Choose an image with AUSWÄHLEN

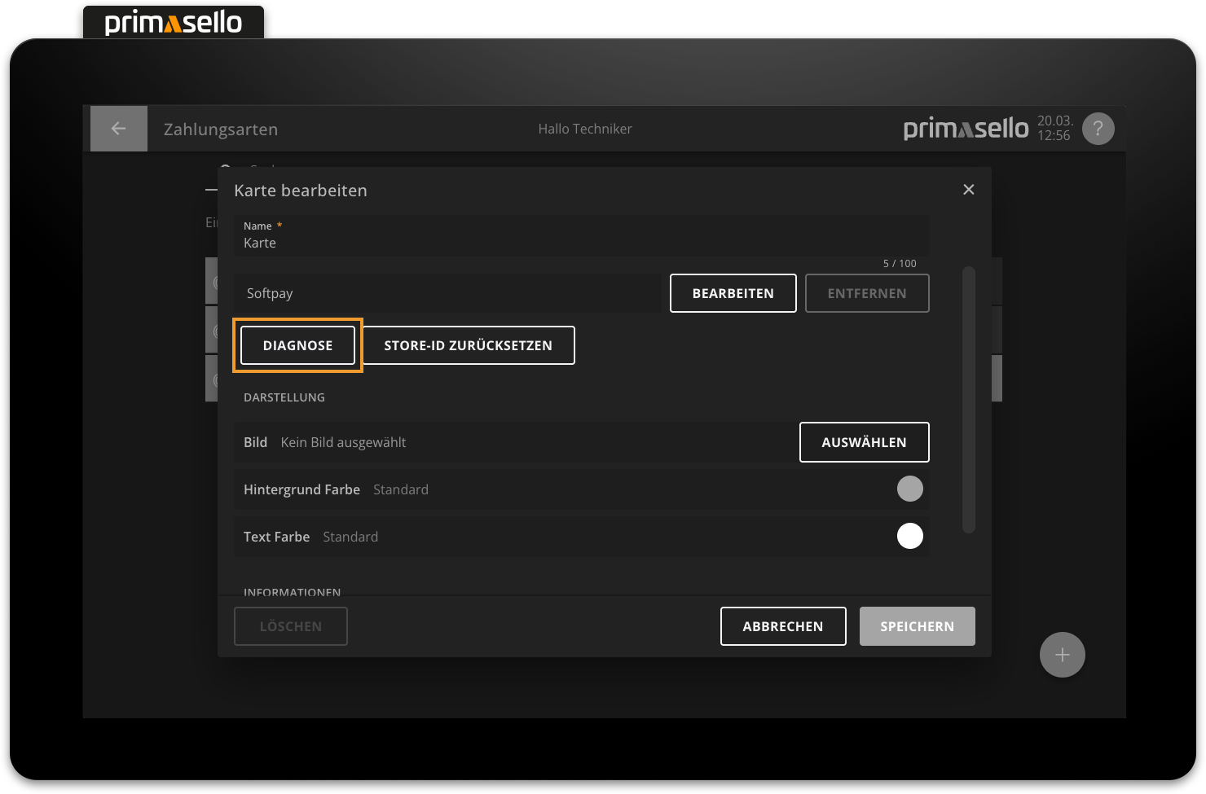tap(864, 441)
